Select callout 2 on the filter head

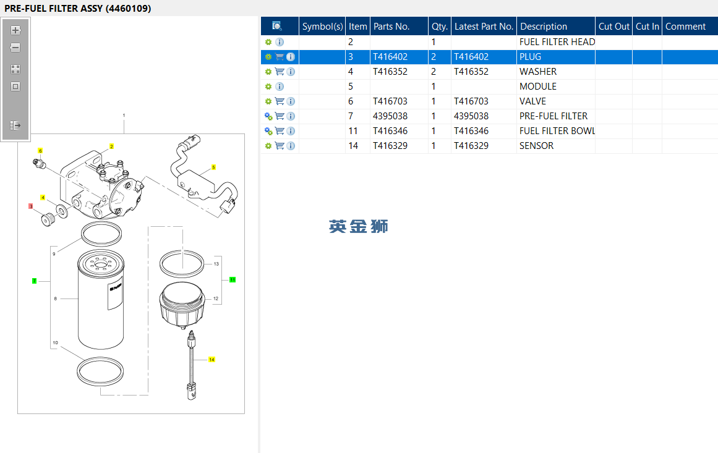point(111,146)
